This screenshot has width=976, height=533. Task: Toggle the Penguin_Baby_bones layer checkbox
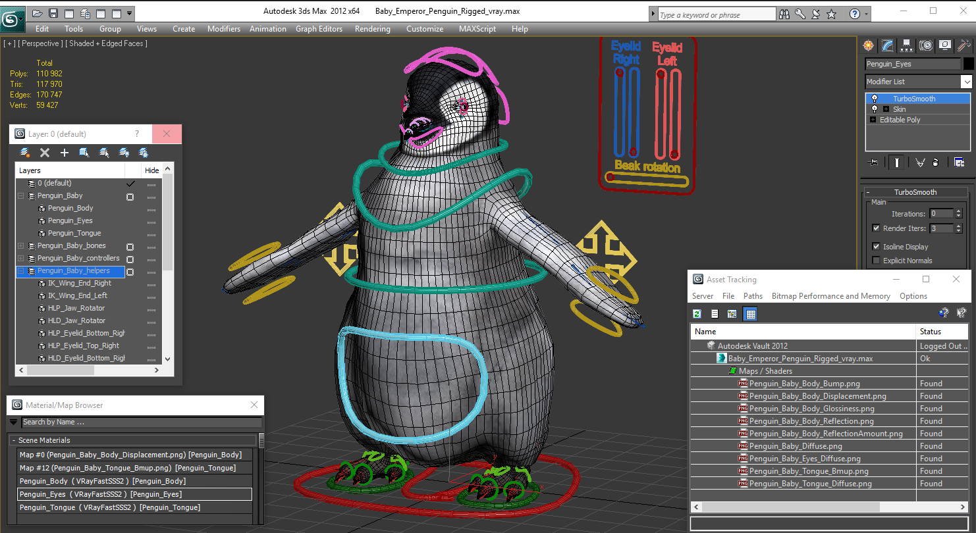click(130, 247)
